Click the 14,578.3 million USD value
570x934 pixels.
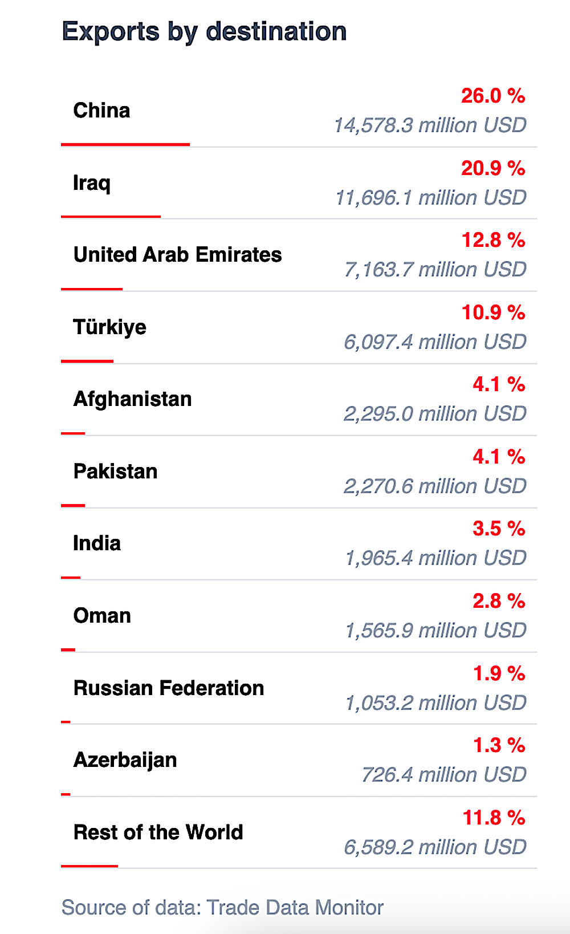[430, 125]
